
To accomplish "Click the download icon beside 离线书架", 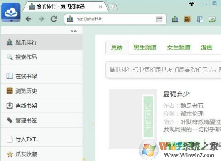I will [10, 106].
